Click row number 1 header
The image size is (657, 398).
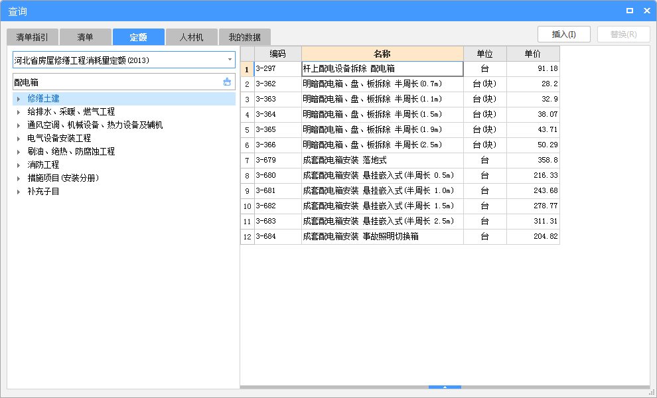click(248, 69)
